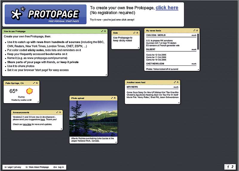Collapse the Another news feed widget

177,82
